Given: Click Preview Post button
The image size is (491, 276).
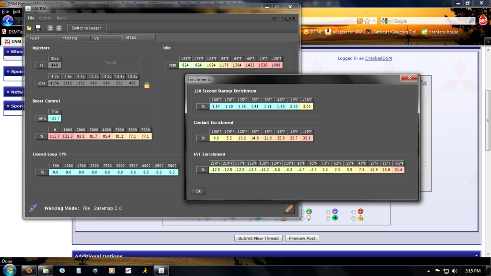Looking at the screenshot, I should click(302, 238).
